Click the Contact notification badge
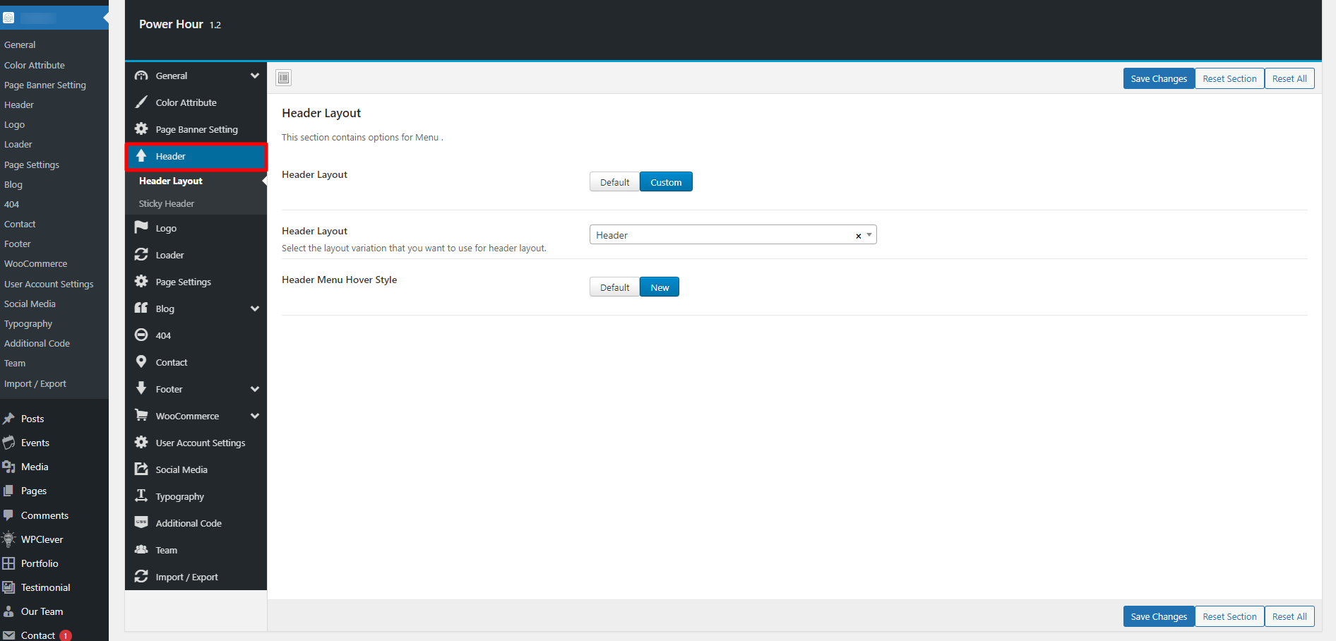 click(66, 635)
